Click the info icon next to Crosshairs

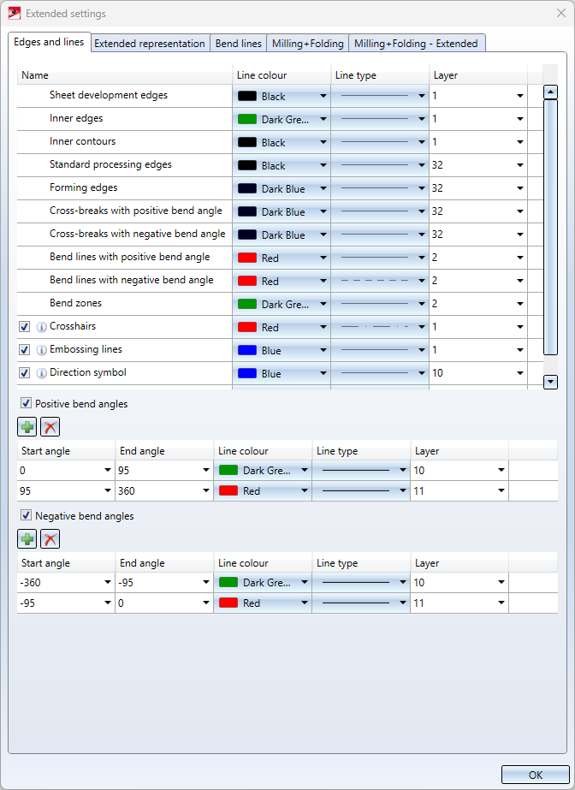[42, 327]
